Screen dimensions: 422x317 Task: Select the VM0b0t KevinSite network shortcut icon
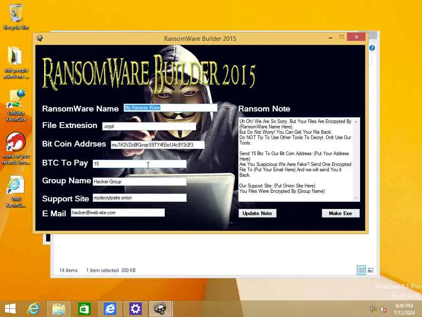click(x=16, y=106)
